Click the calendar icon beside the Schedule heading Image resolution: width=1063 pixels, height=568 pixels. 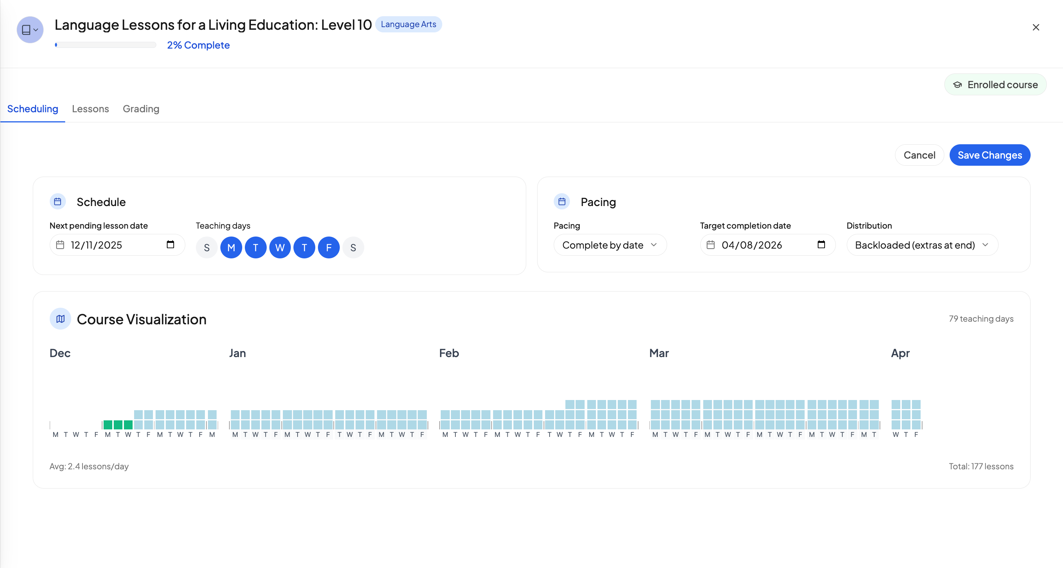(x=58, y=202)
